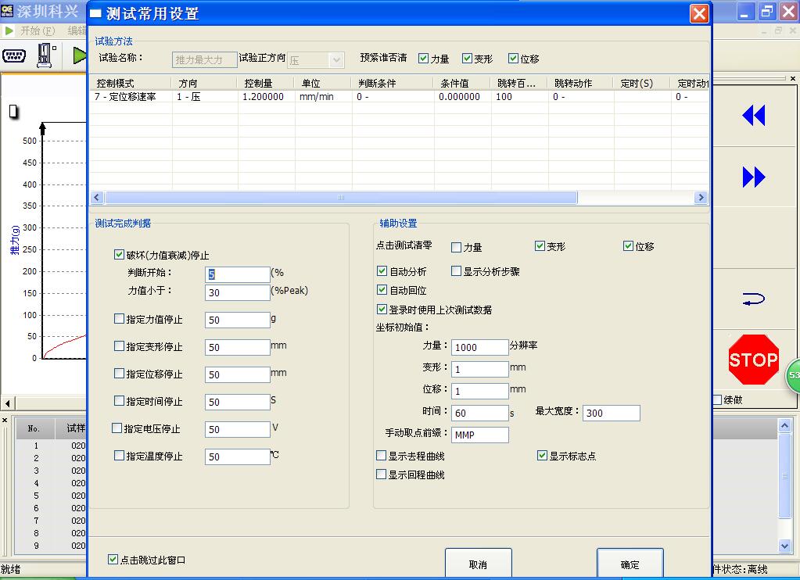Click the red STOP sign button
Image resolution: width=800 pixels, height=580 pixels.
pos(754,359)
